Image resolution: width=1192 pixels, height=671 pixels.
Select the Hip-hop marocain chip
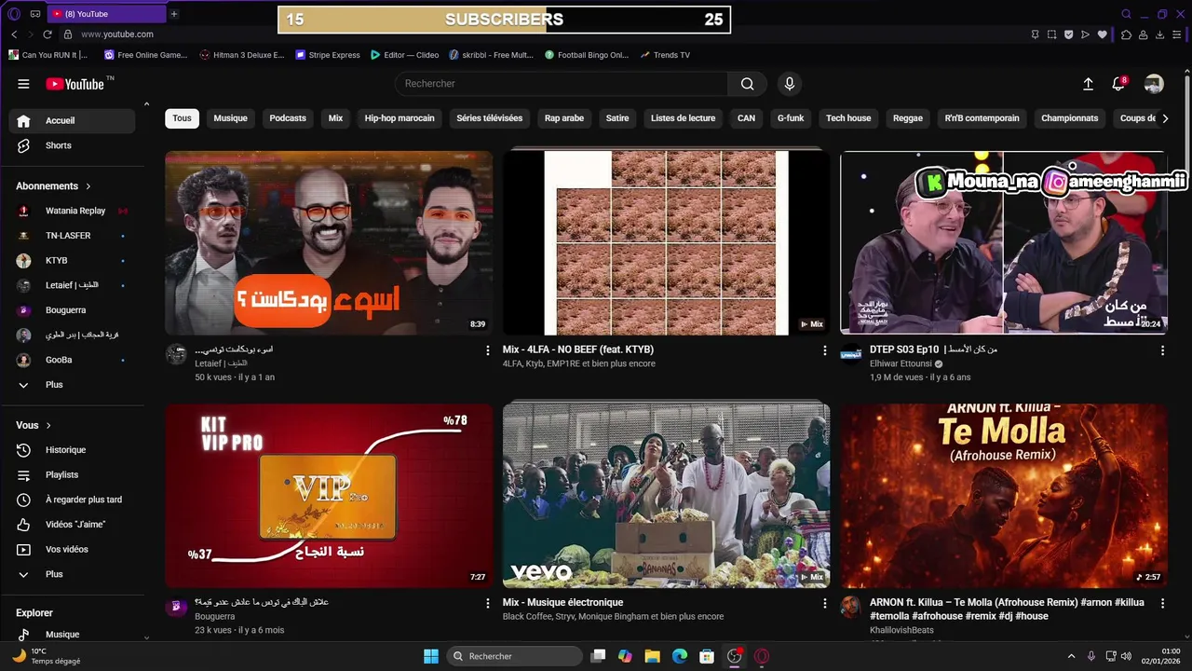[x=400, y=118]
